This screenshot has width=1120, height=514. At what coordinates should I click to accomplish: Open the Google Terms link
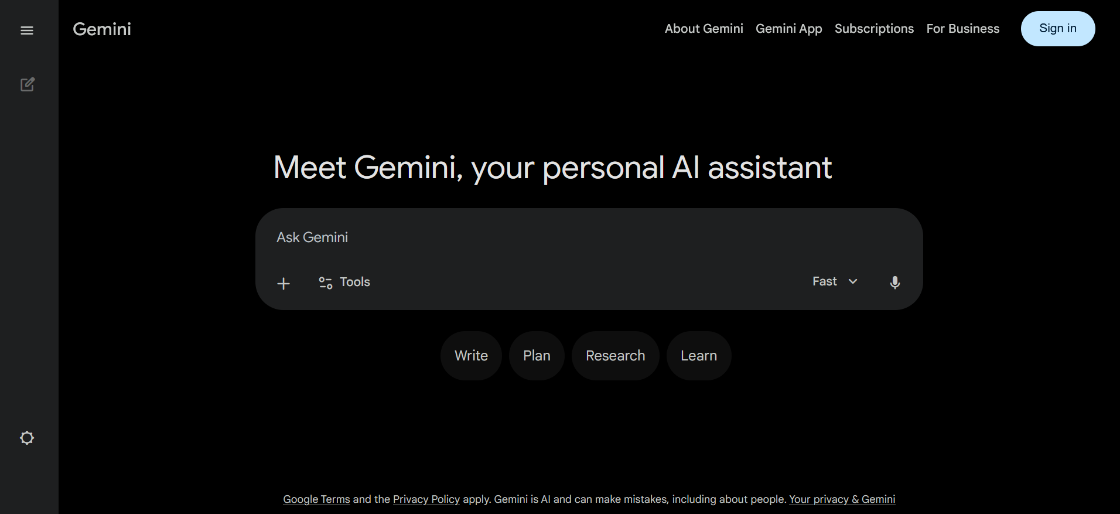pos(316,499)
